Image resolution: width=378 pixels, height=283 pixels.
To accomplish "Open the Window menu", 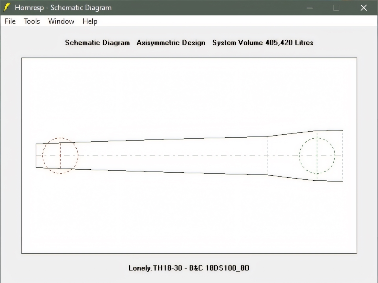I will coord(61,21).
